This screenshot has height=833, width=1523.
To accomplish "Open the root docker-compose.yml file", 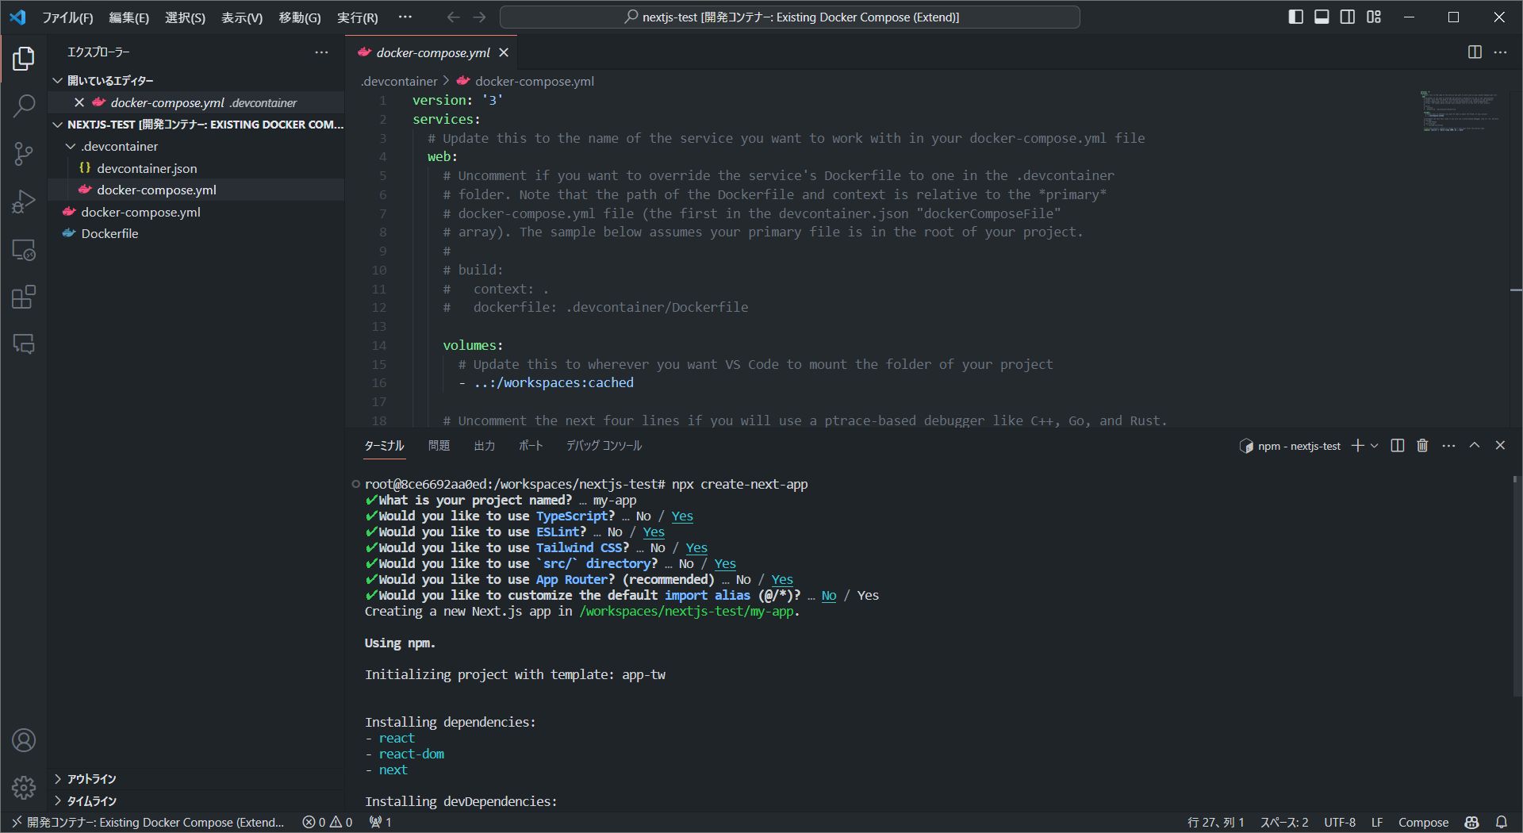I will (x=196, y=212).
